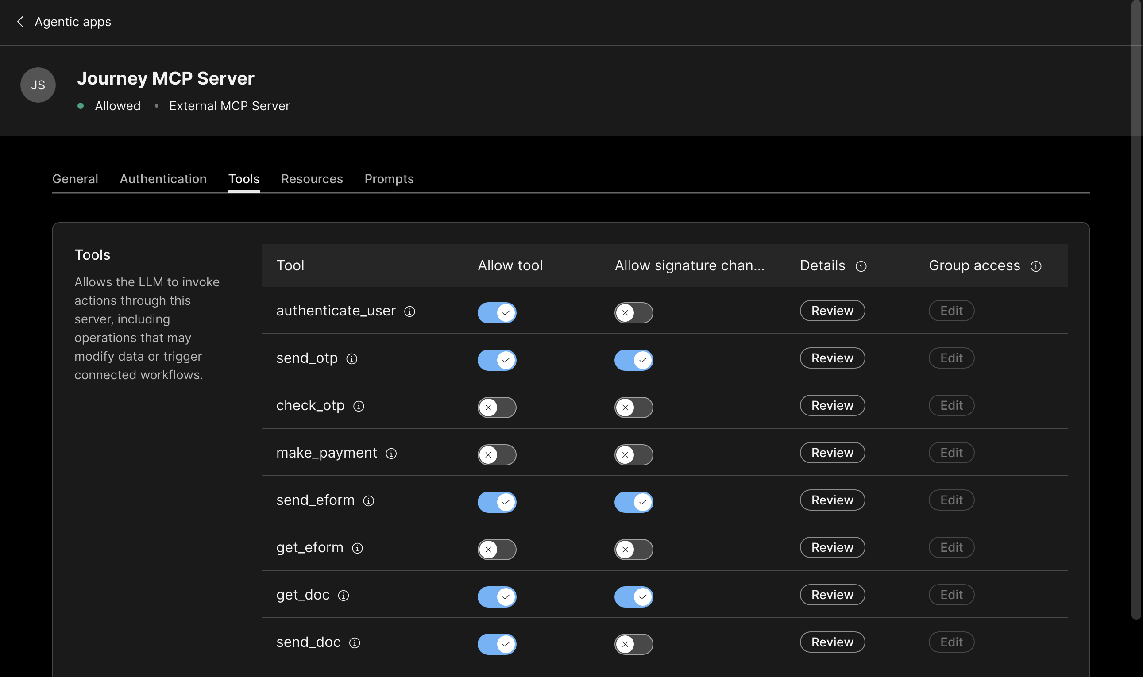This screenshot has width=1143, height=677.
Task: Enable Allow tool for check_otp
Action: (x=497, y=408)
